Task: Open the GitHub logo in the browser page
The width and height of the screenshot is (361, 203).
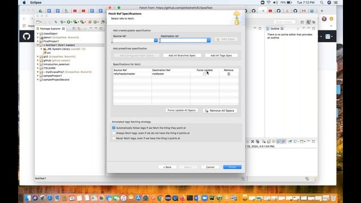Action: point(27,36)
